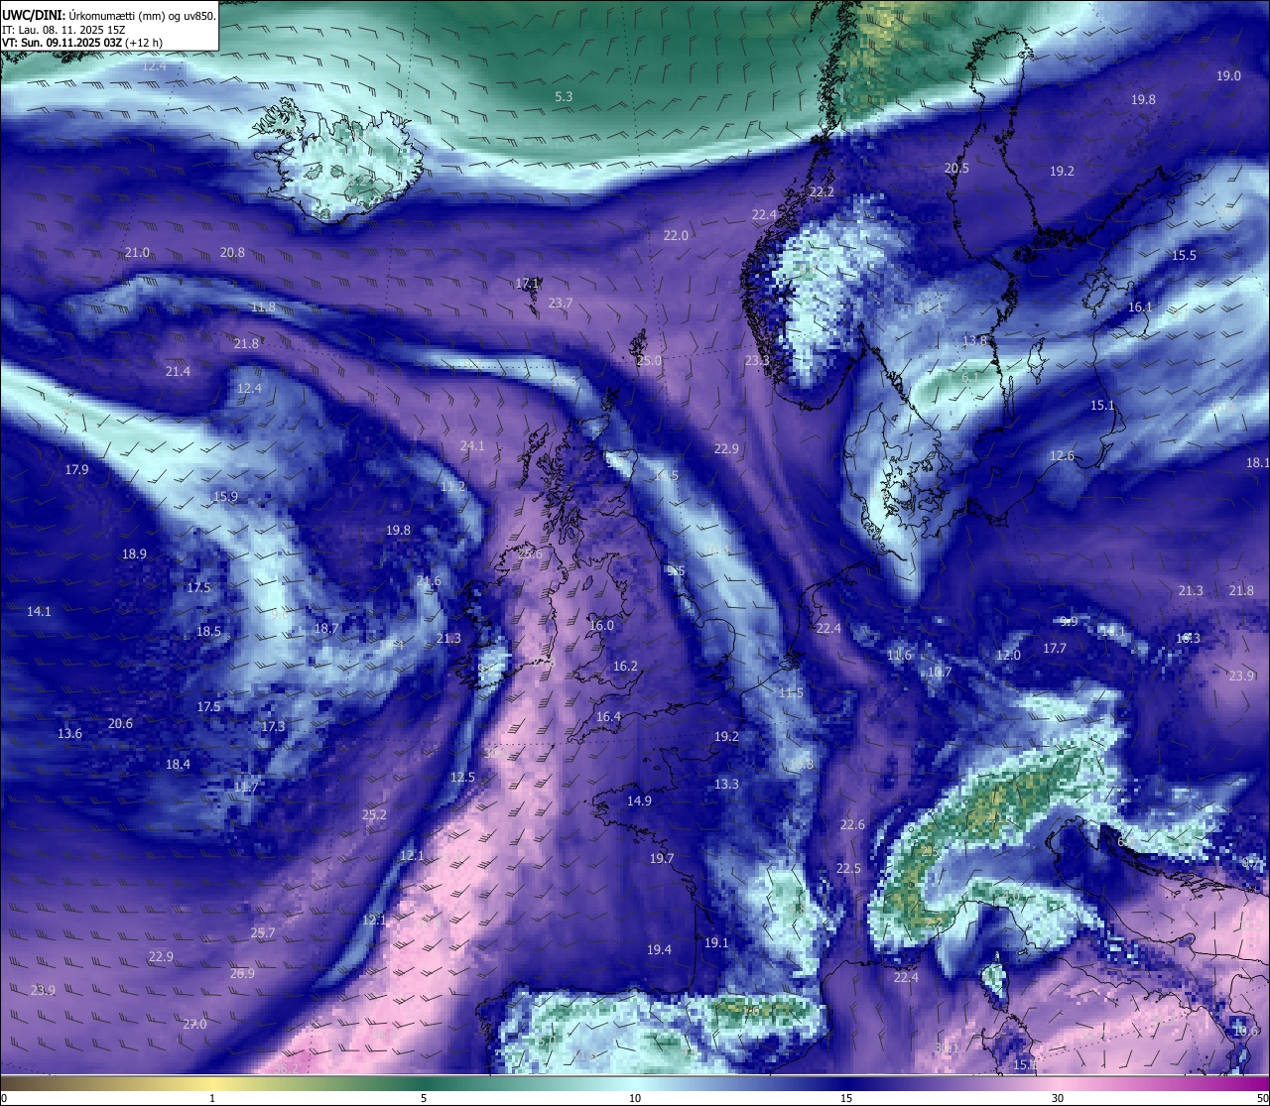Click the 18.5 value label
Viewport: 1270px width, 1106px height.
pos(208,631)
